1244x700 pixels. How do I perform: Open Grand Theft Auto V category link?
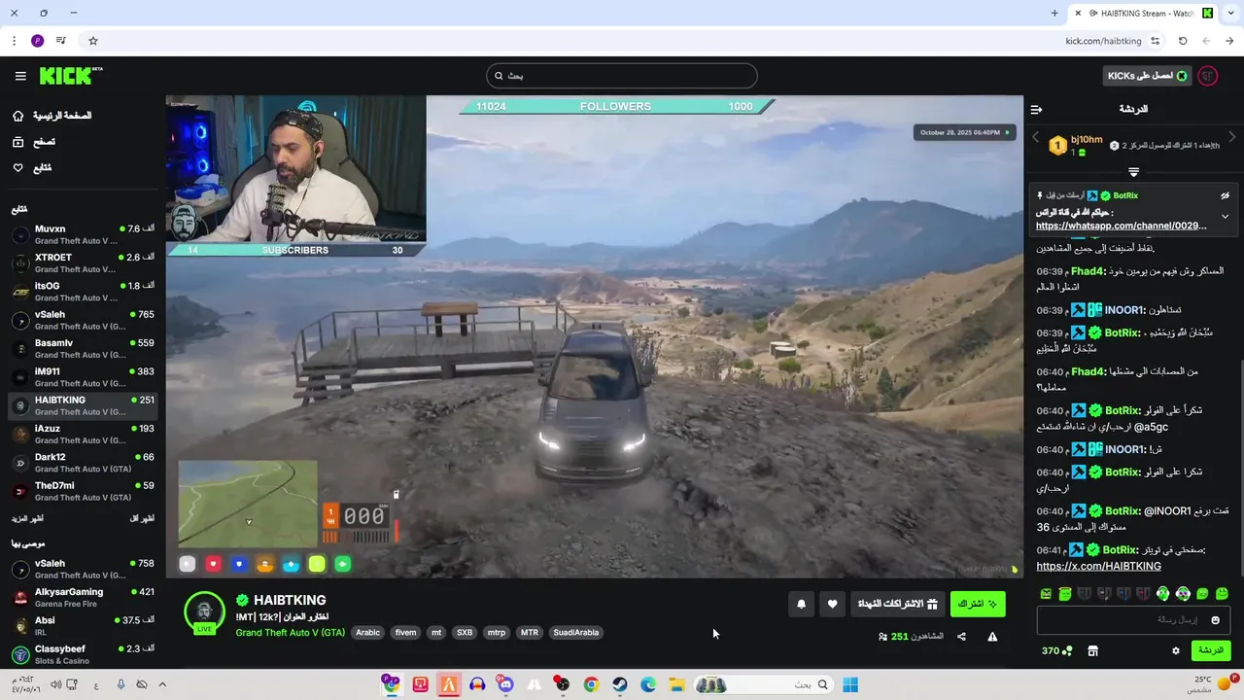[x=290, y=633]
